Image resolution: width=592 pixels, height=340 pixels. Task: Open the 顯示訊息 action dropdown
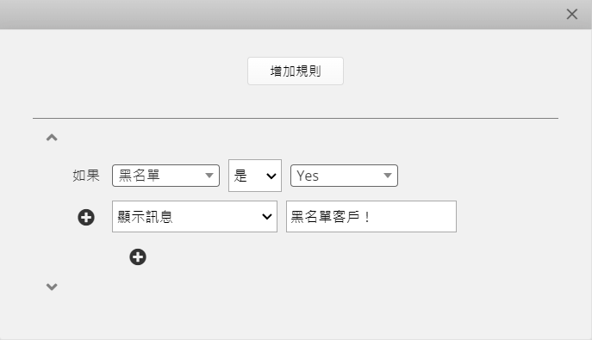[x=195, y=216]
